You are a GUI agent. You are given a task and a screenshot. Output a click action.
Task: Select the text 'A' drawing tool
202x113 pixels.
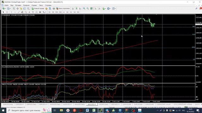click(x=29, y=12)
